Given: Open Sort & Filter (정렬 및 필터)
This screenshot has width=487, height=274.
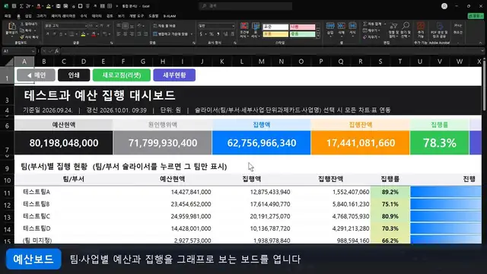Looking at the screenshot, I should pos(393,30).
